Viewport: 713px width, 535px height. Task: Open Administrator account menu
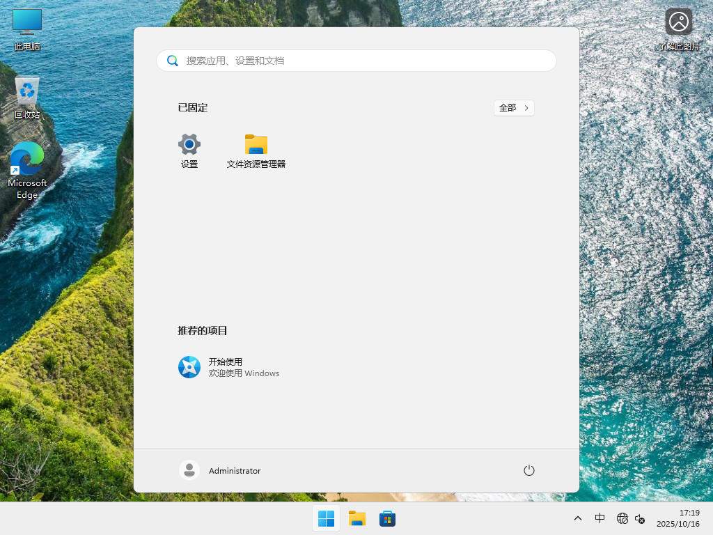tap(220, 470)
